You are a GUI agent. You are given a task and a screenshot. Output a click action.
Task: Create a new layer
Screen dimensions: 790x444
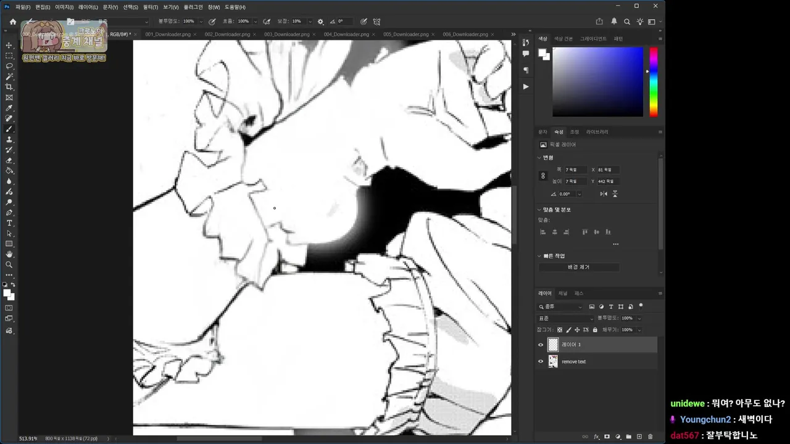(639, 437)
